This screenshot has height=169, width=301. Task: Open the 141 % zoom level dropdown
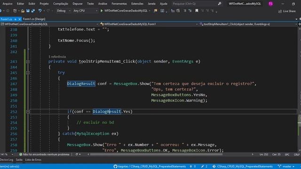[7, 154]
